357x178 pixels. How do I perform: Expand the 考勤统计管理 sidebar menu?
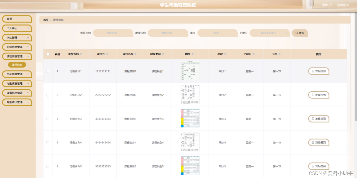point(17,102)
